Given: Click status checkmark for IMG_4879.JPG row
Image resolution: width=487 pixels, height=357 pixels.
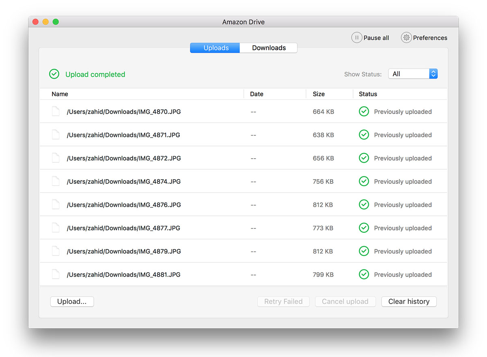Looking at the screenshot, I should (x=364, y=252).
